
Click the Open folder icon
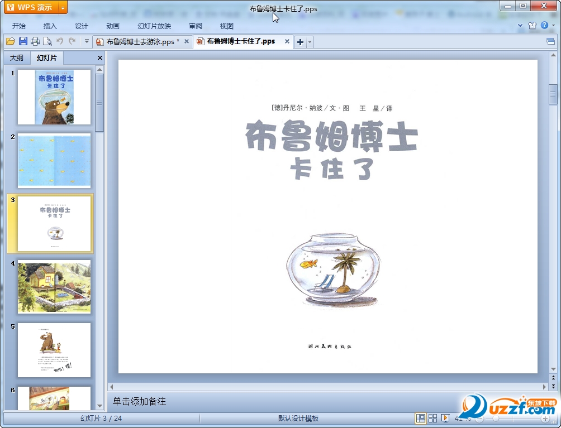11,41
